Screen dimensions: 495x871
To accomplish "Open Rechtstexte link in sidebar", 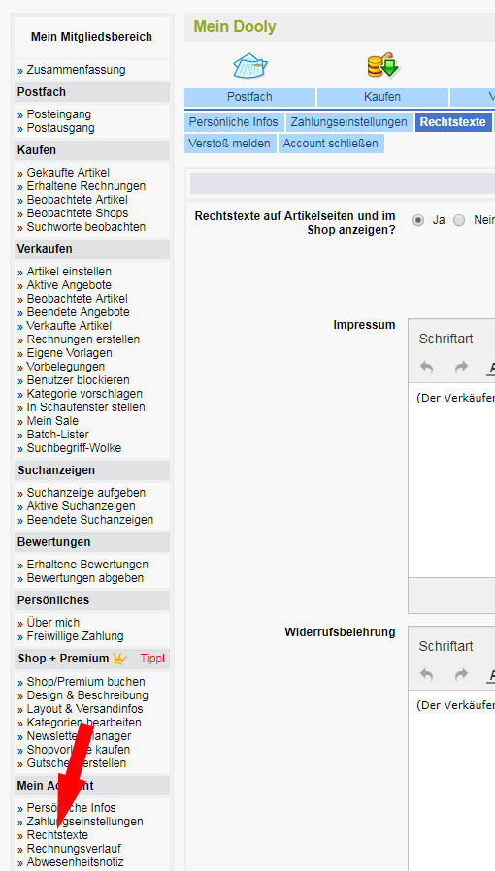I will pyautogui.click(x=57, y=835).
